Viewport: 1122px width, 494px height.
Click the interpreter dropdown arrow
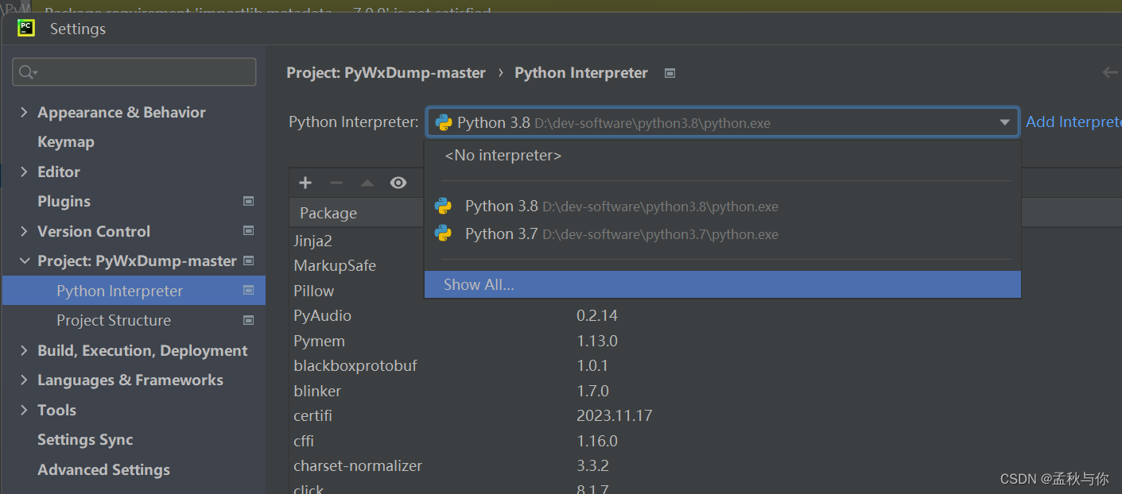(x=1004, y=122)
